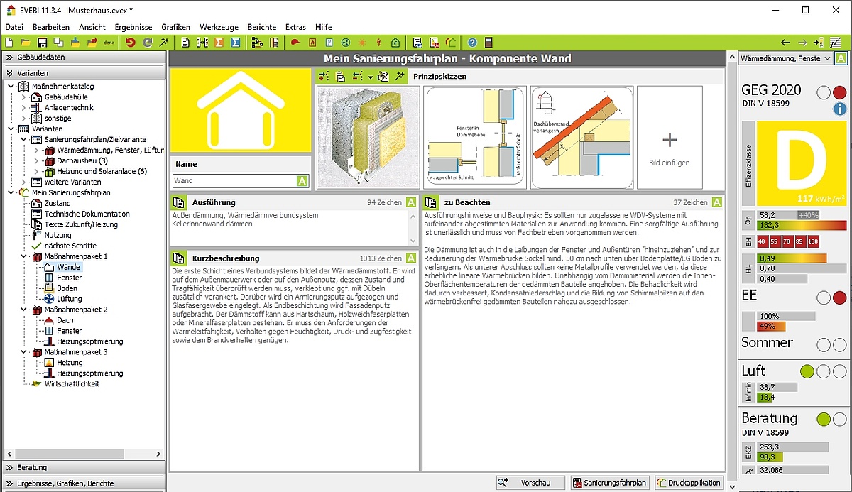This screenshot has width=852, height=492.
Task: Click the first white circle beside Sommer
Action: point(824,345)
